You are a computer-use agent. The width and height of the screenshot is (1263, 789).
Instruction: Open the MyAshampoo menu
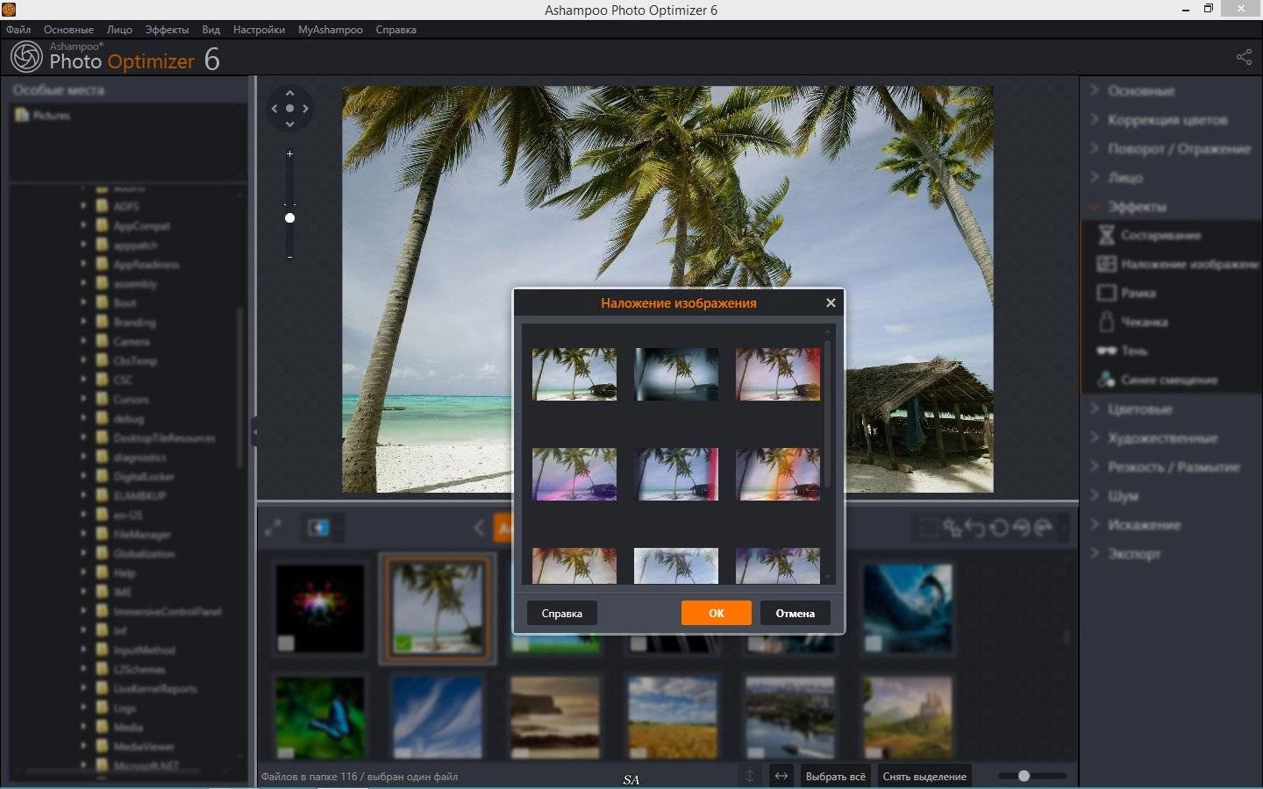[331, 29]
